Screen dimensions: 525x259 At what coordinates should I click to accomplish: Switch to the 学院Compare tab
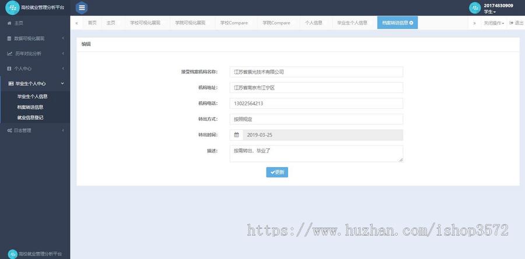(x=276, y=23)
